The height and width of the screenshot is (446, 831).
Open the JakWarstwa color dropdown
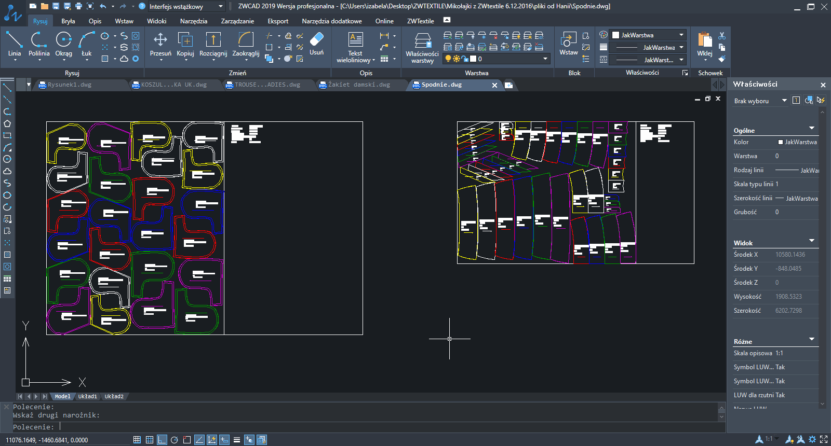(648, 35)
